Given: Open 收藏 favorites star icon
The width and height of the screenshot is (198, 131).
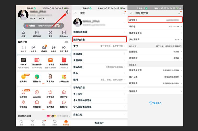Looking at the screenshot, I should pos(23,32).
